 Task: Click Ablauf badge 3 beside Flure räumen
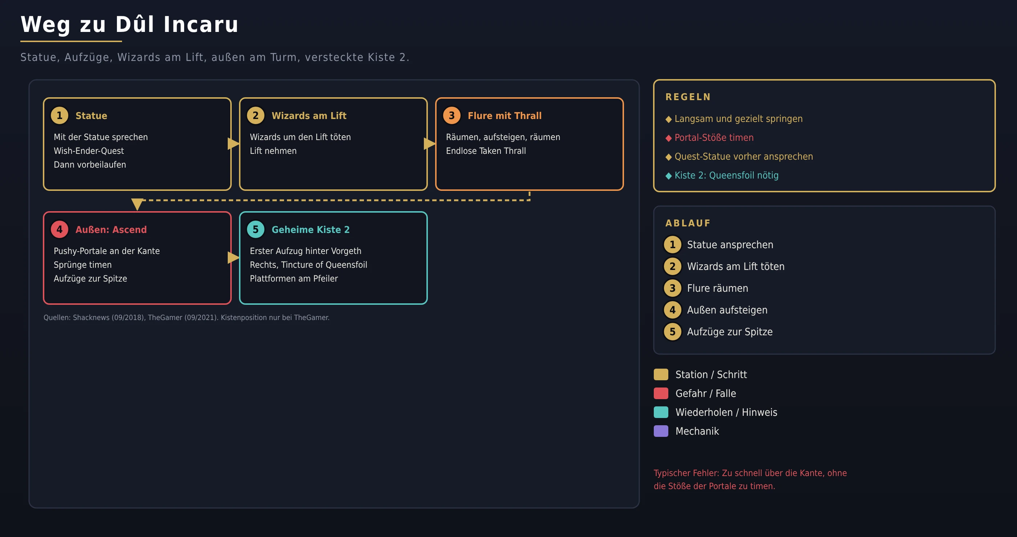[672, 288]
